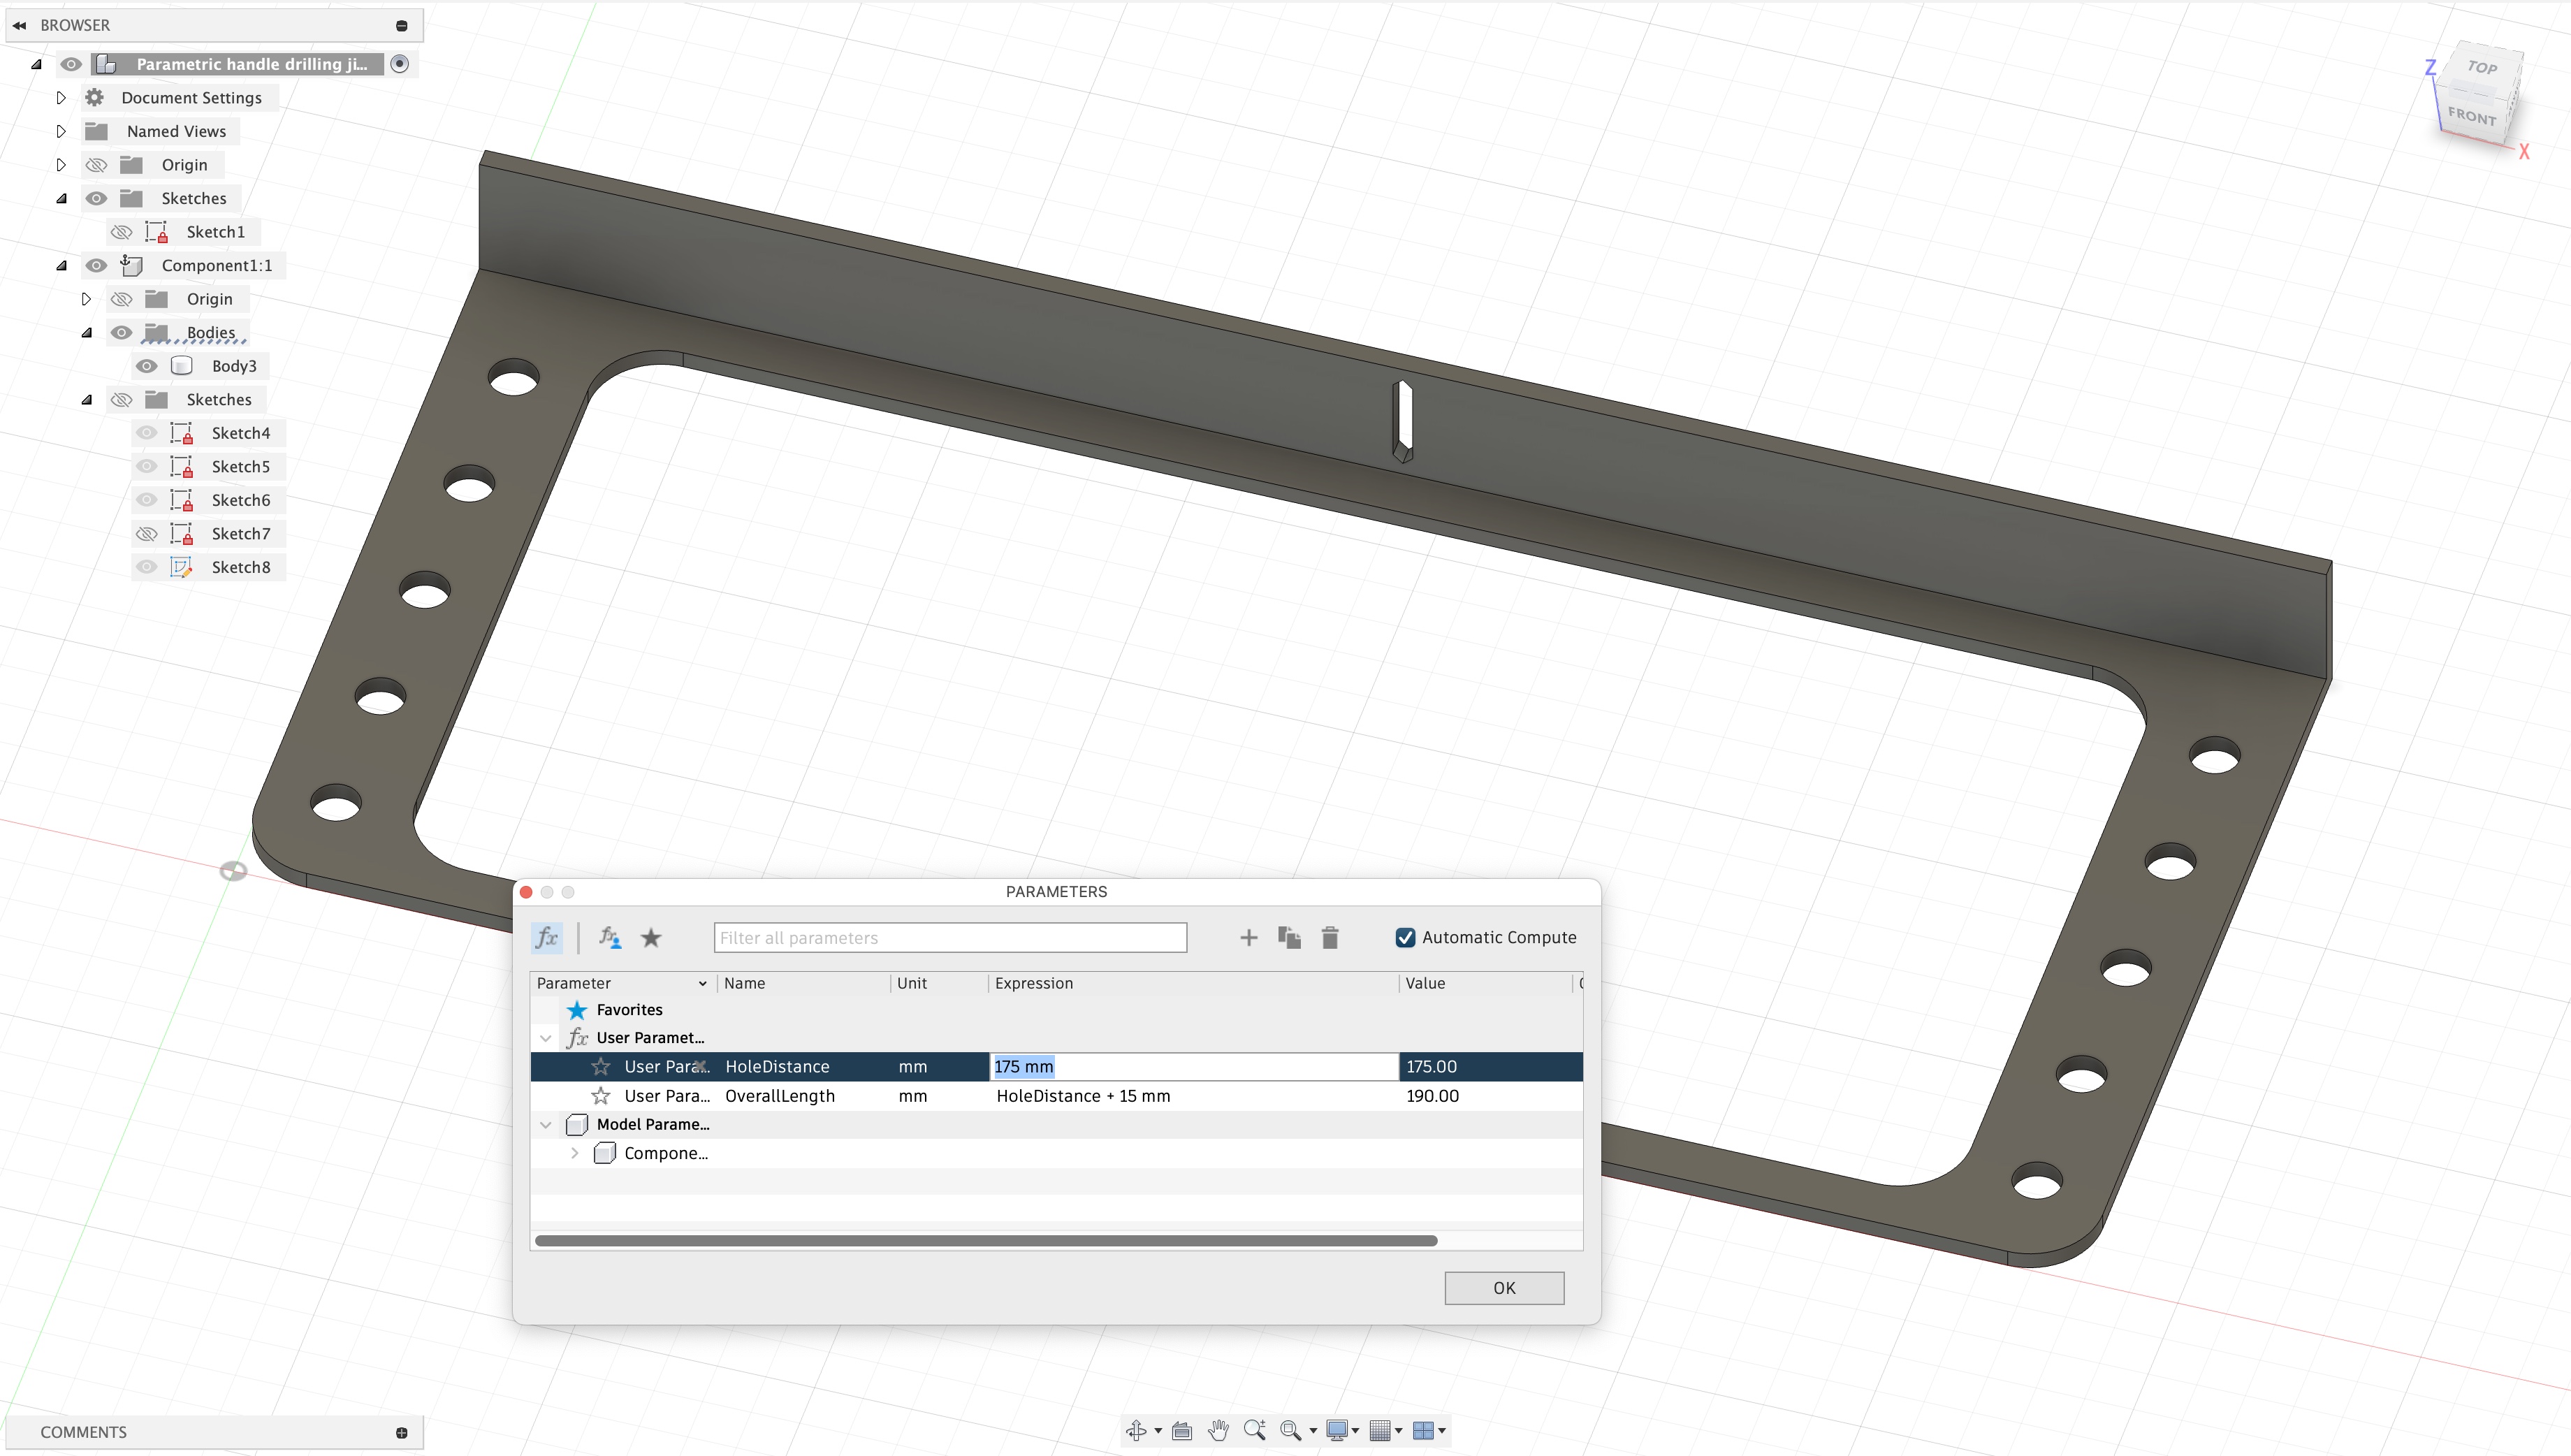Image resolution: width=2571 pixels, height=1456 pixels.
Task: Click the Filter all parameters field
Action: [950, 937]
